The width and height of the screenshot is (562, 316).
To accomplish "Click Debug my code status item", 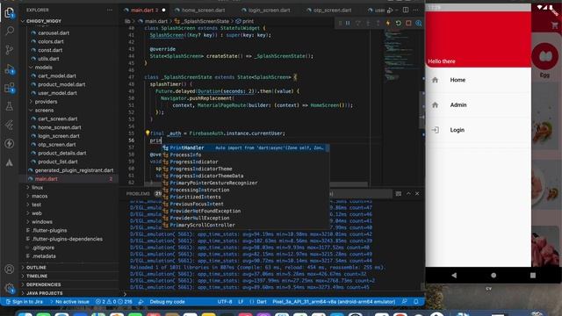I will click(167, 302).
